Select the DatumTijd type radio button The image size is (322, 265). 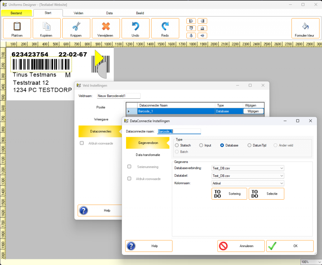pos(249,145)
